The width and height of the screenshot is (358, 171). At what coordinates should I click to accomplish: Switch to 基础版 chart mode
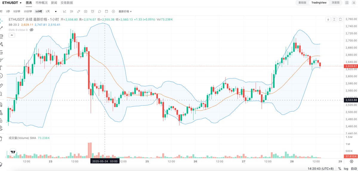click(x=302, y=2)
